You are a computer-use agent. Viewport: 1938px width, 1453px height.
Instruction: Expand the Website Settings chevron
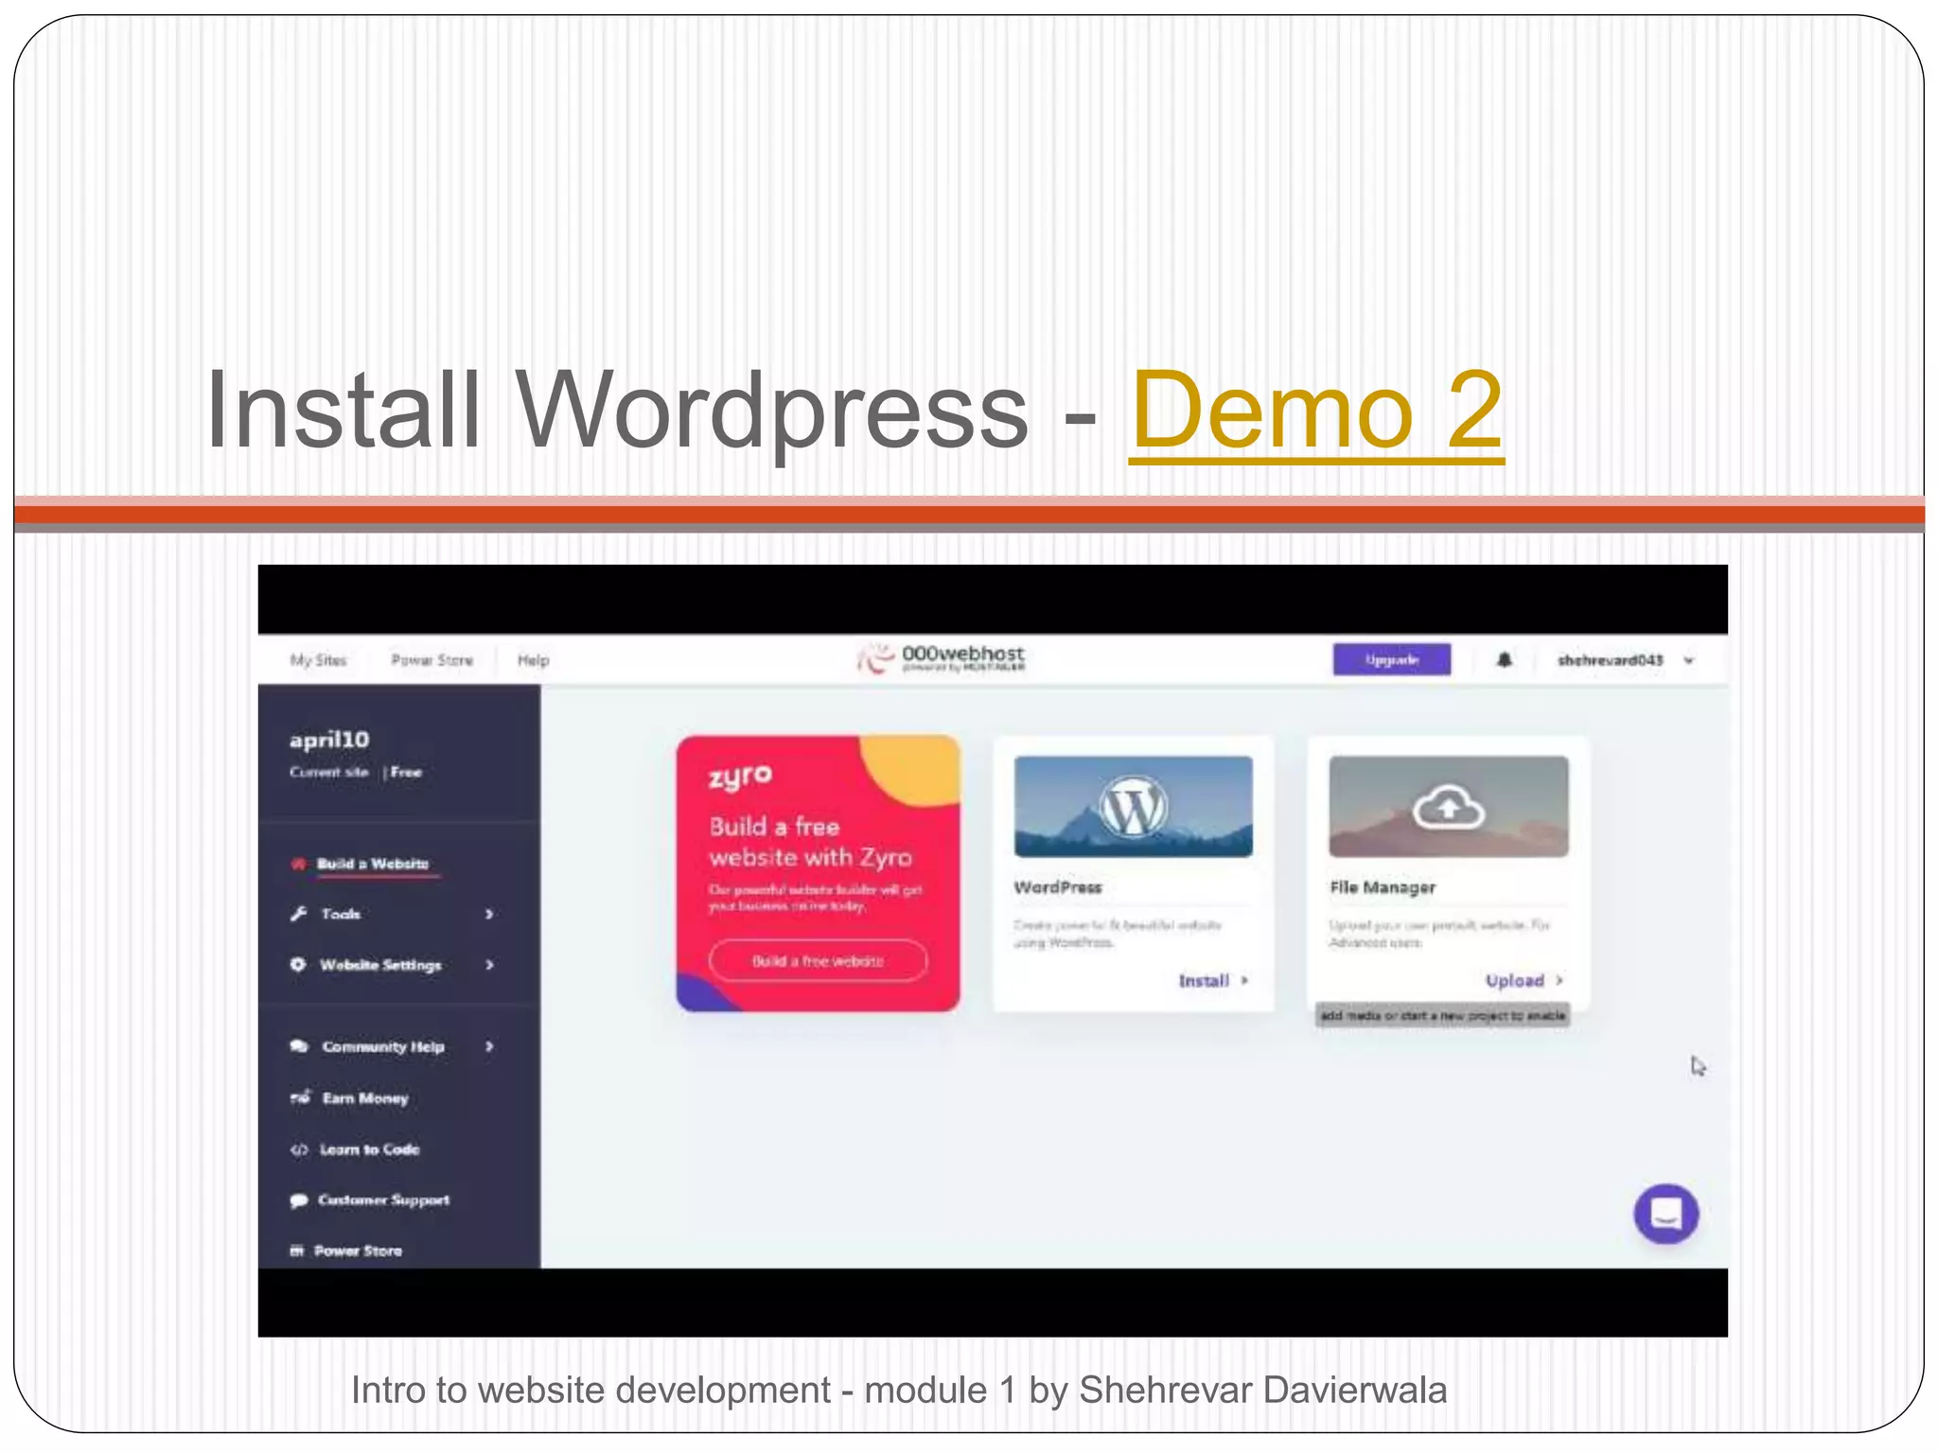point(489,965)
